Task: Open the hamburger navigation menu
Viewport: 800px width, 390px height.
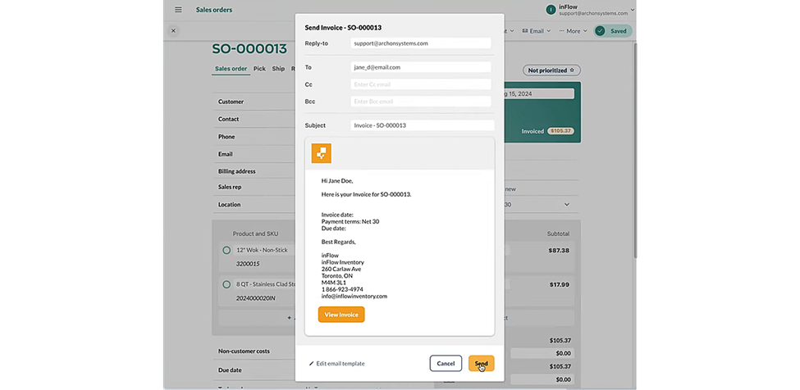Action: pos(178,10)
